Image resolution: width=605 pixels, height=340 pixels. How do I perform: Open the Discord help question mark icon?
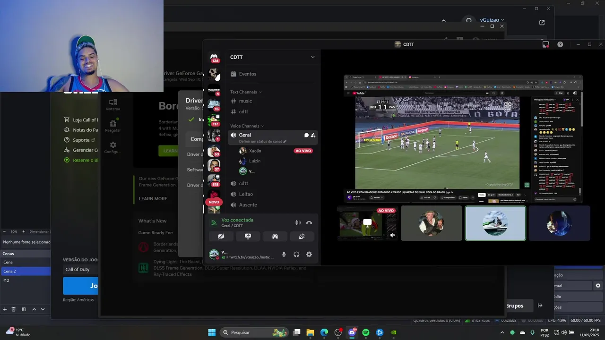click(x=560, y=44)
